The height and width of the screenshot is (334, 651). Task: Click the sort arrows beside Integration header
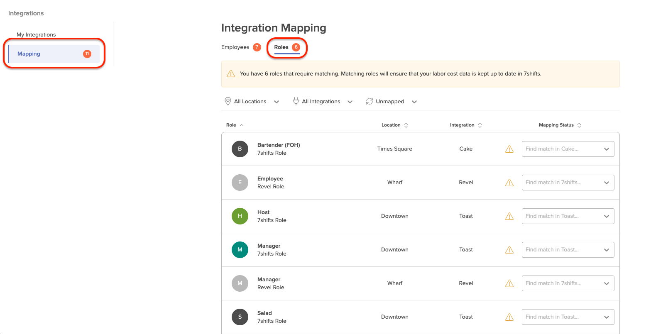tap(480, 125)
